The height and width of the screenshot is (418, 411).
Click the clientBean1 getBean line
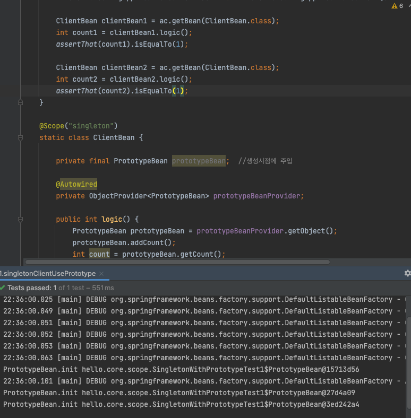[x=167, y=21]
